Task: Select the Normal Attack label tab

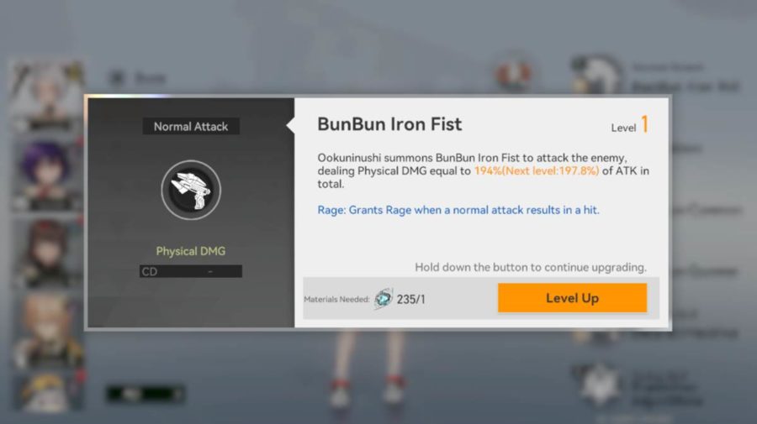Action: tap(191, 127)
